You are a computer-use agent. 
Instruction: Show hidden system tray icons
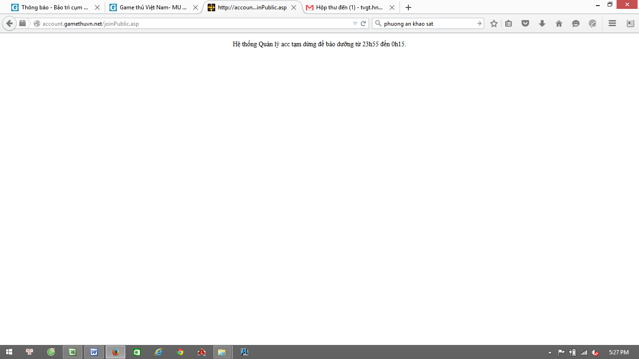click(550, 352)
